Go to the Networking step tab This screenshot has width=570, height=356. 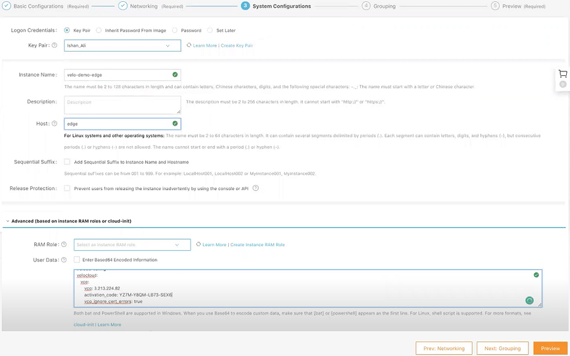143,6
